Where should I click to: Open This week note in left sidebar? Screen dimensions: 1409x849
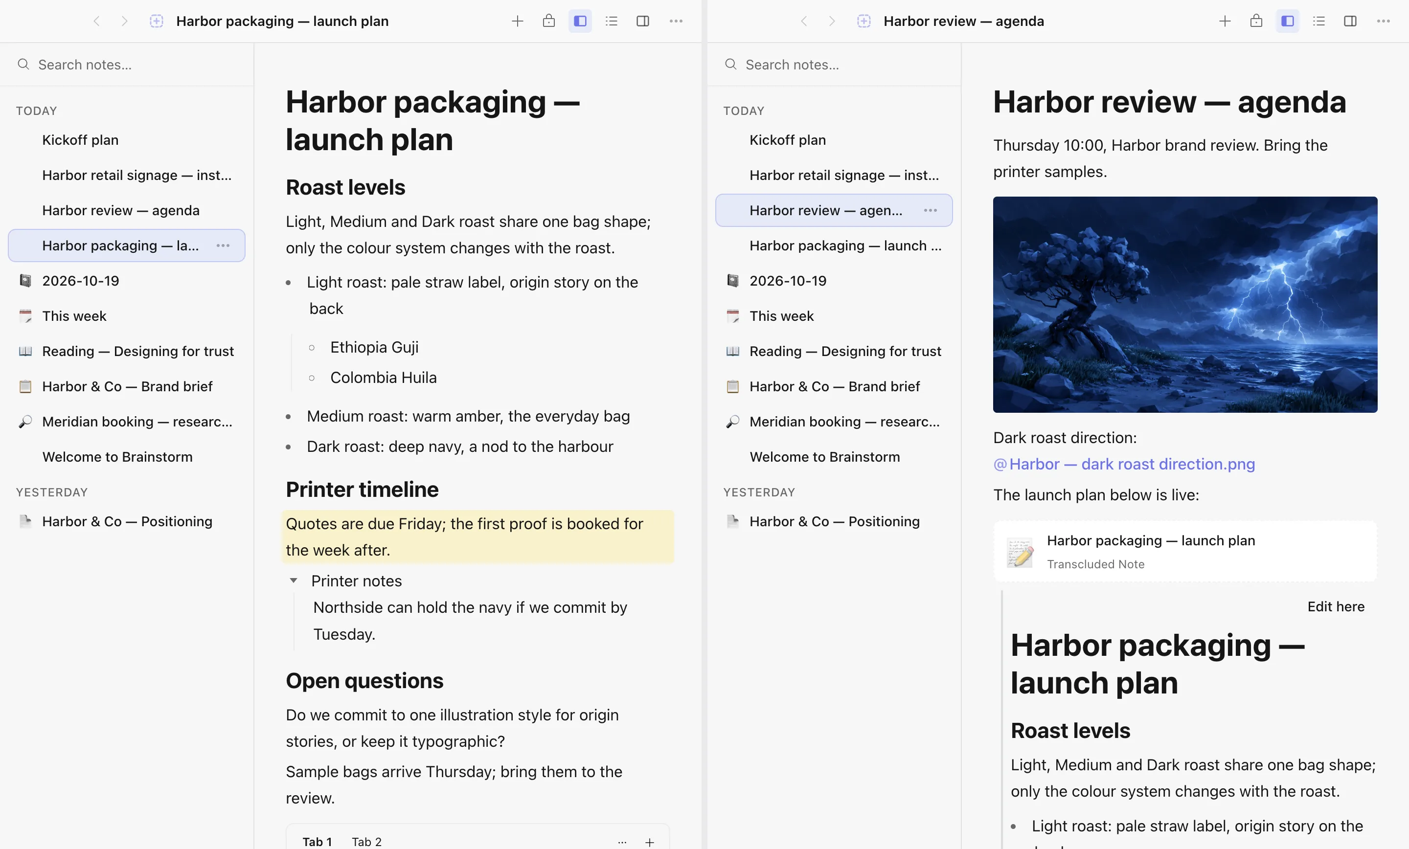point(126,316)
